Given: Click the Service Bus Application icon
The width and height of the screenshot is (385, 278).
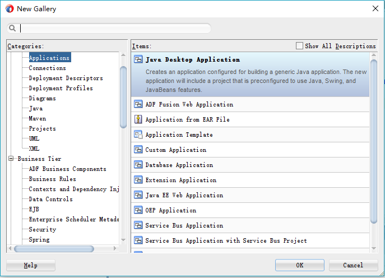Looking at the screenshot, I should (138, 225).
